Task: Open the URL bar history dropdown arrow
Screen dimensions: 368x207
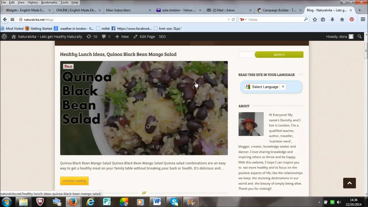Action: (229, 20)
